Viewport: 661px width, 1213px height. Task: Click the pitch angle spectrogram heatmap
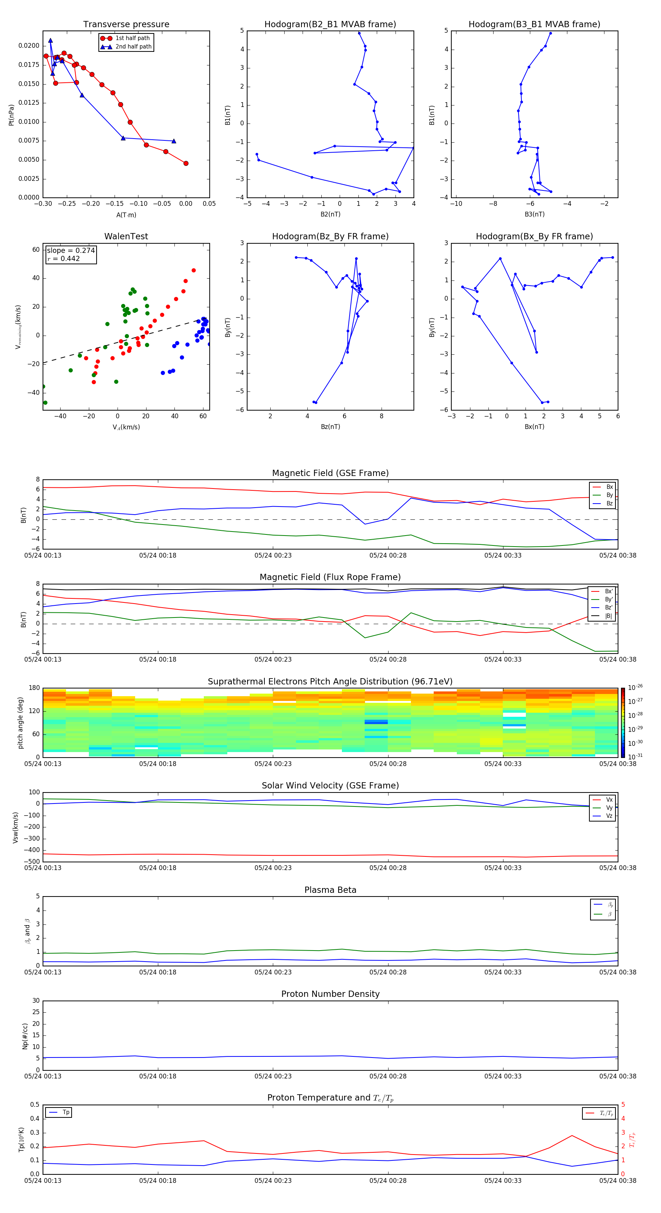(x=330, y=722)
